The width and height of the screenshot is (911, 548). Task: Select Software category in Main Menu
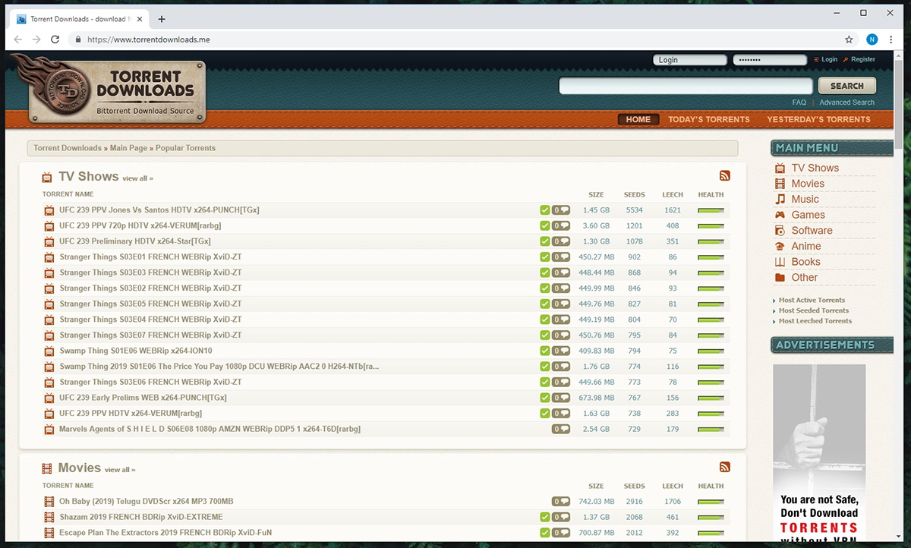click(x=812, y=231)
